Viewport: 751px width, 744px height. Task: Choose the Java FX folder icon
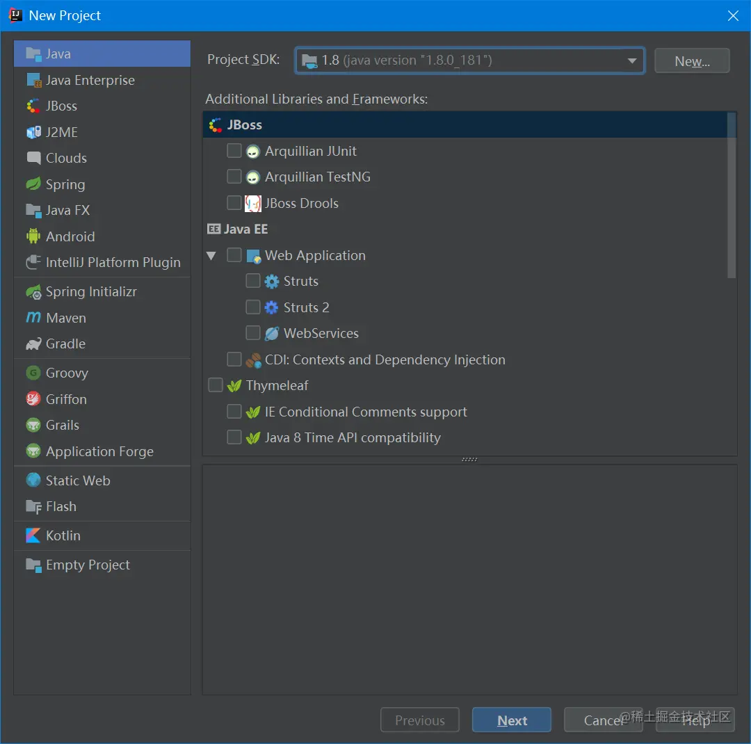coord(33,210)
